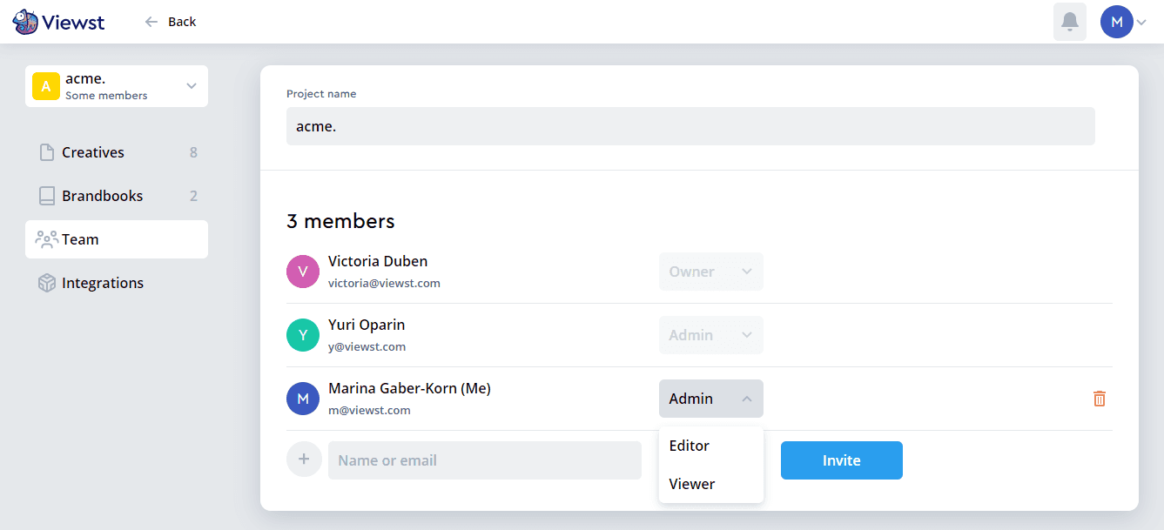Click the Project name field showing acme.
This screenshot has height=530, width=1164.
click(x=690, y=125)
